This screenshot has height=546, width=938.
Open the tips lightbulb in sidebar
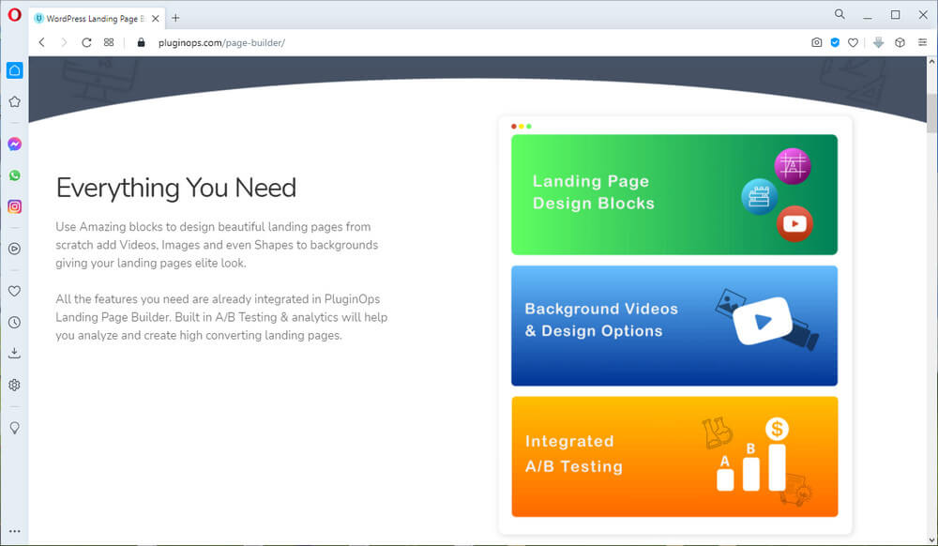pos(14,428)
